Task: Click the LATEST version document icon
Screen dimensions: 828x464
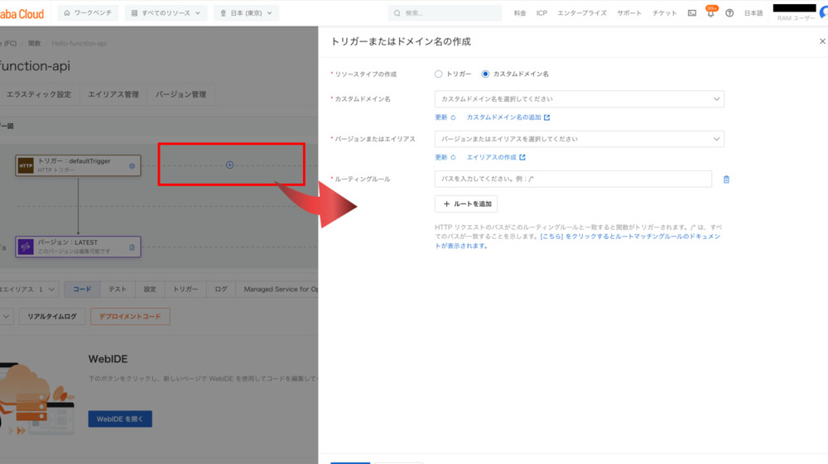Action: (132, 247)
